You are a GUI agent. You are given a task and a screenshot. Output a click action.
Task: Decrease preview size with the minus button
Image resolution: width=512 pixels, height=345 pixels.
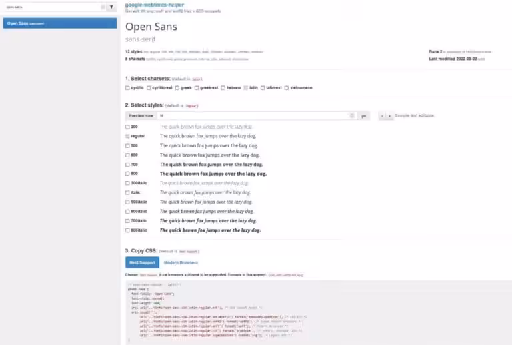(382, 116)
